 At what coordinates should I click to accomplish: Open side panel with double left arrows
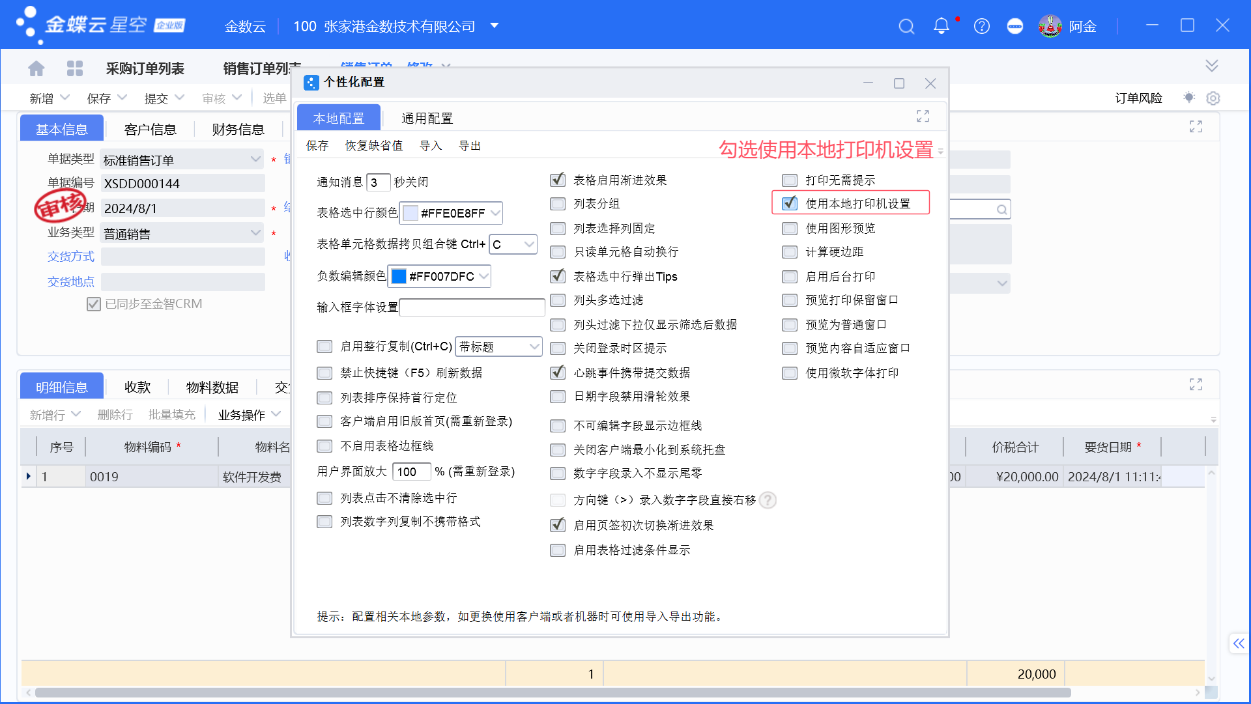1238,643
